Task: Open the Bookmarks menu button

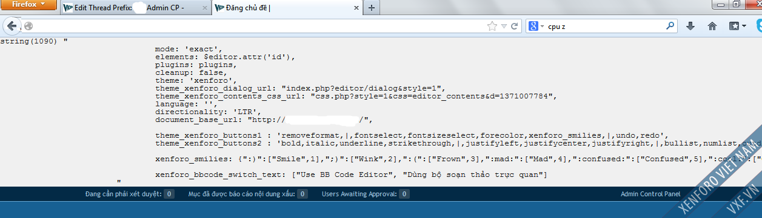Action: pos(737,27)
